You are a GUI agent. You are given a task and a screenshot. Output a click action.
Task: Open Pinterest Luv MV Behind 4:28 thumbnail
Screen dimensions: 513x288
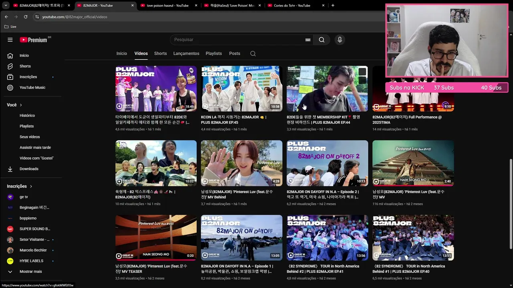pyautogui.click(x=242, y=163)
